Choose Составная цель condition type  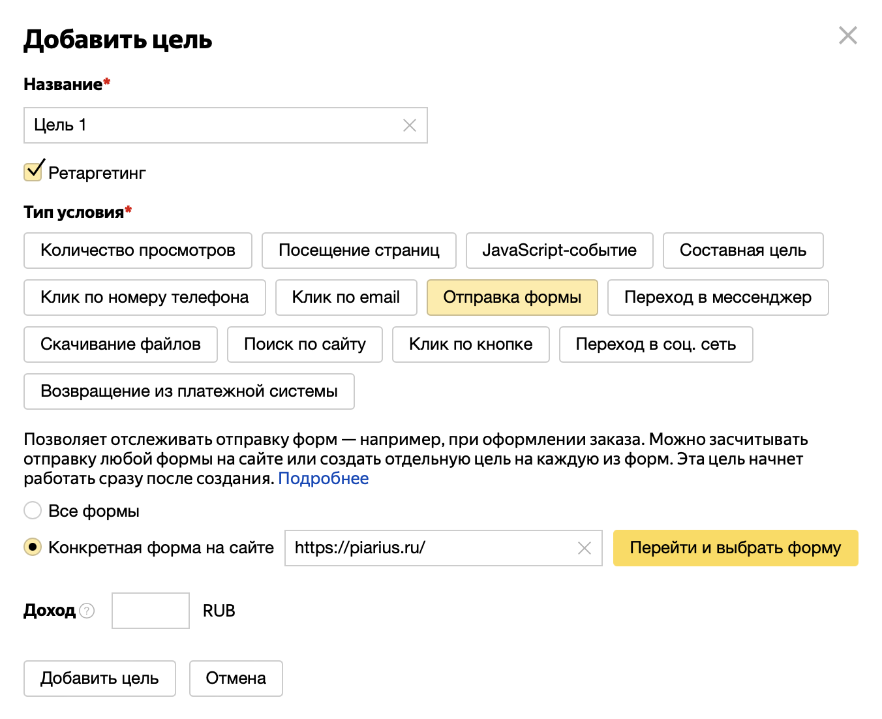[743, 251]
